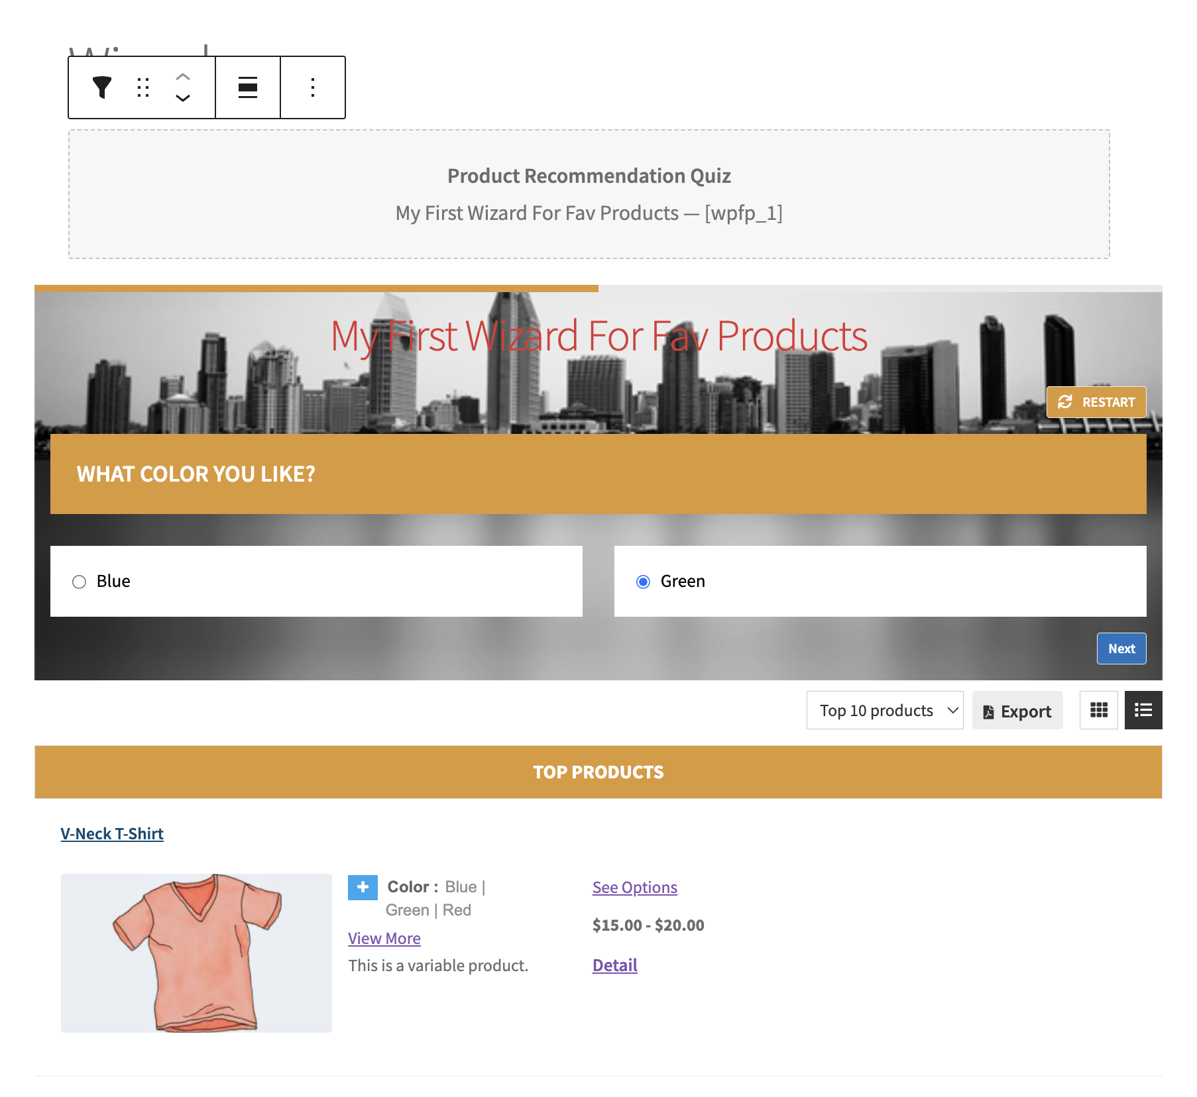Image resolution: width=1197 pixels, height=1097 pixels.
Task: Click the Export button
Action: (1017, 710)
